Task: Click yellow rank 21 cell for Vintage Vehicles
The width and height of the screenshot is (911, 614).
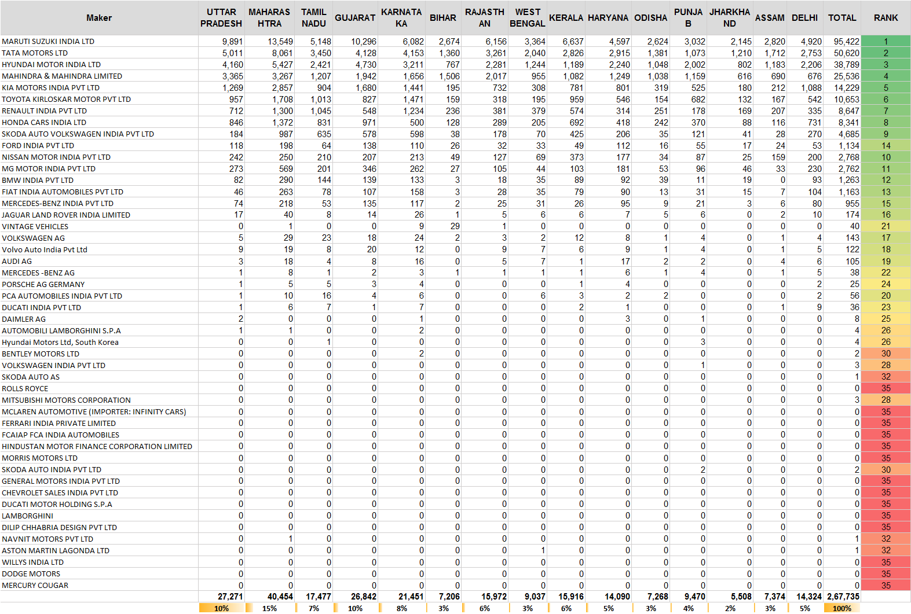Action: pyautogui.click(x=886, y=226)
